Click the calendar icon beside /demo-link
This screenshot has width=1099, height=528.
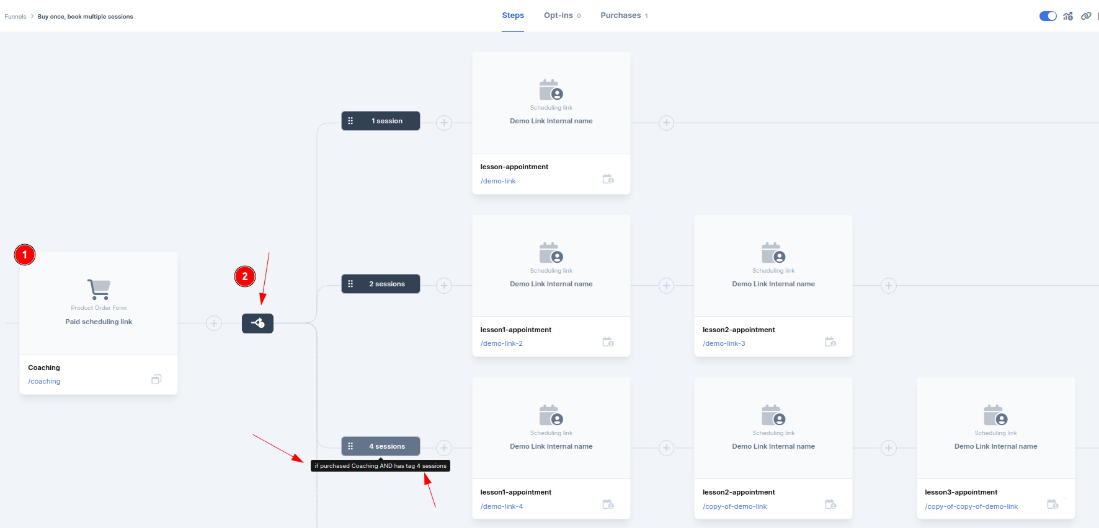click(x=608, y=179)
